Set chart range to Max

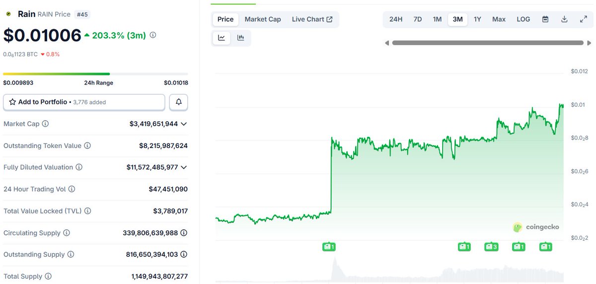(x=499, y=19)
